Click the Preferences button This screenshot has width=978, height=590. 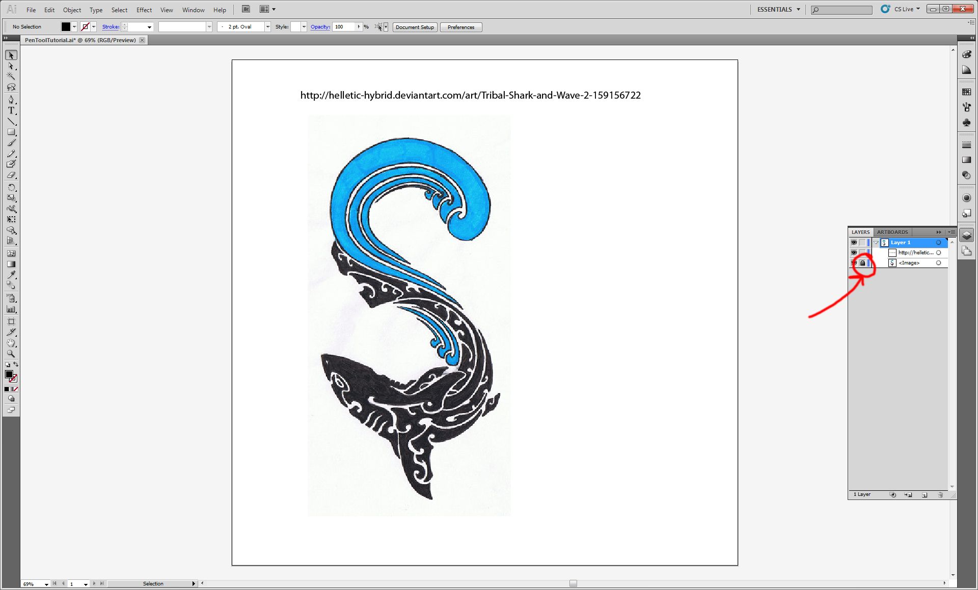[460, 27]
